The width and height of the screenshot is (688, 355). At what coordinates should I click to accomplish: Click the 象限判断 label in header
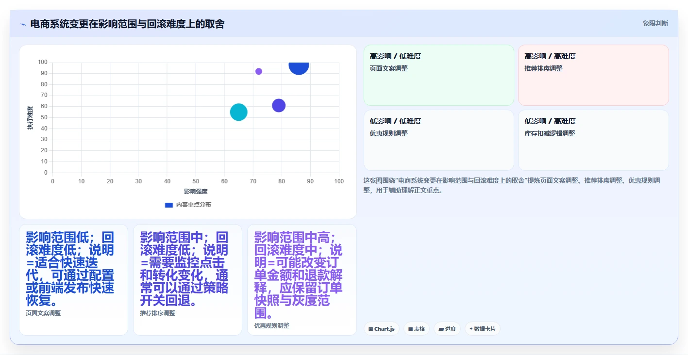[655, 23]
